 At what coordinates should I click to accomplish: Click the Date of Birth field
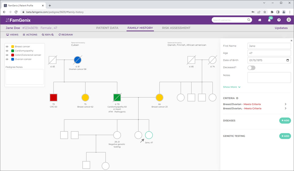tap(269, 60)
